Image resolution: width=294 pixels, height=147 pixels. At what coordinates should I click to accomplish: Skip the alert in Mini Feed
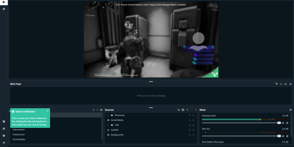[x=286, y=84]
